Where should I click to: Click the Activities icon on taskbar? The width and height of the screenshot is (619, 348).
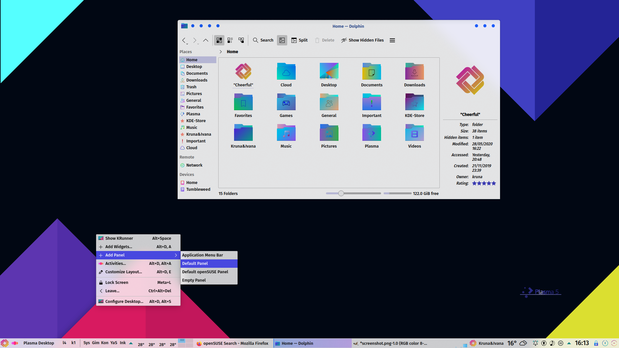(15, 343)
